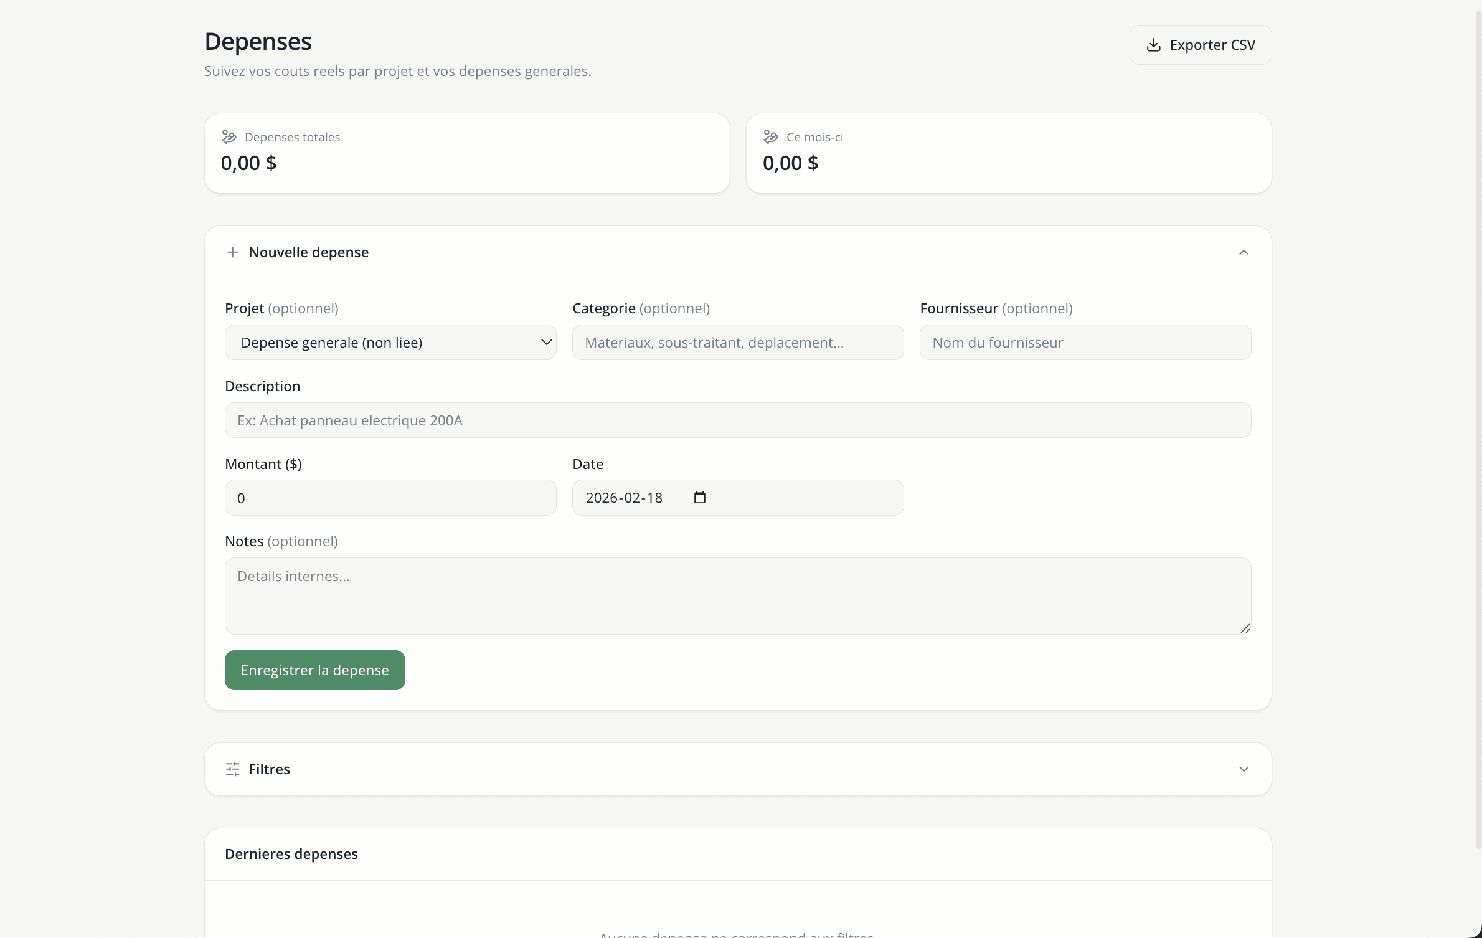Collapse the Nouvelle depense section chevron
The height and width of the screenshot is (938, 1482).
(x=1244, y=252)
